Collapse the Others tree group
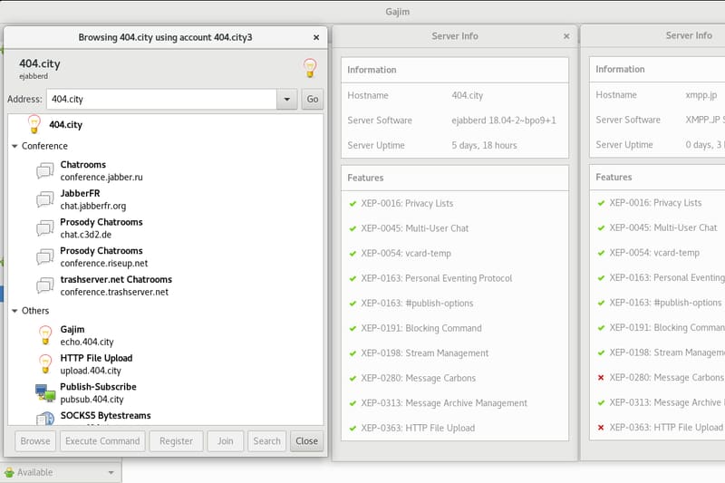 tap(14, 311)
